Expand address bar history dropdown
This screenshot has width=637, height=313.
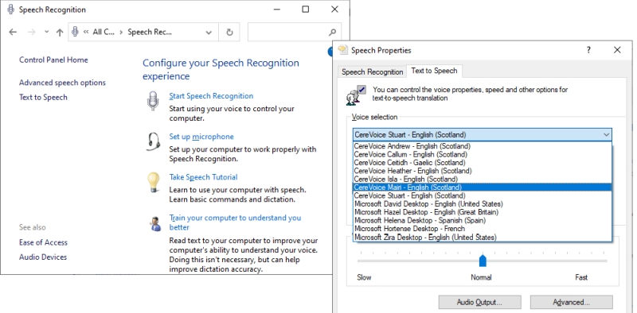209,33
